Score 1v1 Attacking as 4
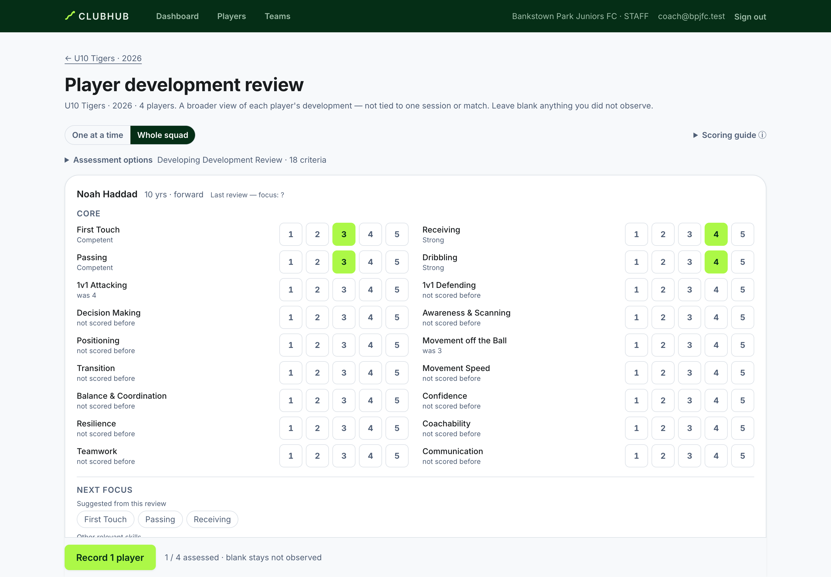Image resolution: width=831 pixels, height=577 pixels. (370, 290)
